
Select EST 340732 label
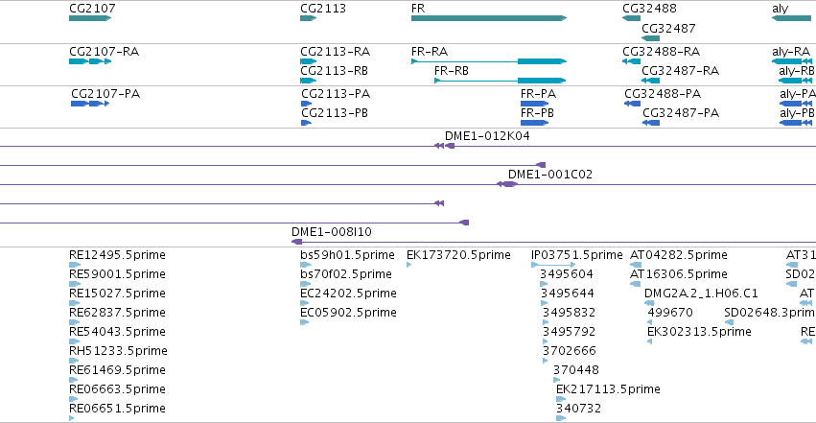pos(579,409)
